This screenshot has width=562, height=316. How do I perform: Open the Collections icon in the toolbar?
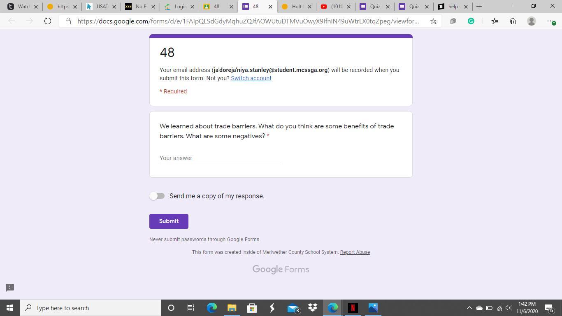tap(513, 21)
